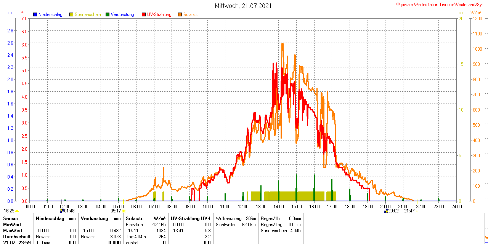Click the UV-Strahlung legend text label

[159, 14]
